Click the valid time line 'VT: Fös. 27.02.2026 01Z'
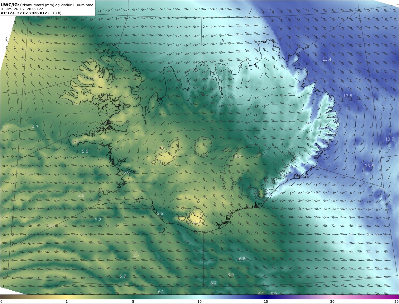The height and width of the screenshot is (304, 399). tap(24, 13)
